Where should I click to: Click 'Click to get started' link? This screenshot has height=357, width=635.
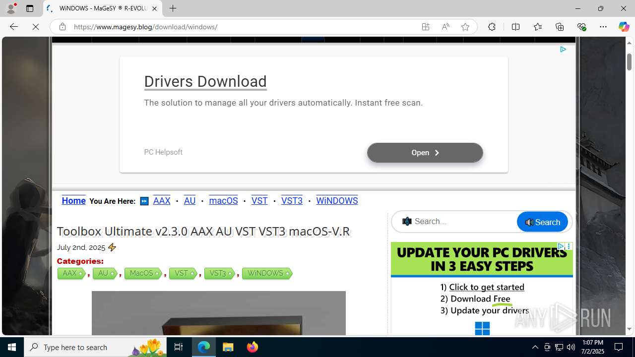487,287
